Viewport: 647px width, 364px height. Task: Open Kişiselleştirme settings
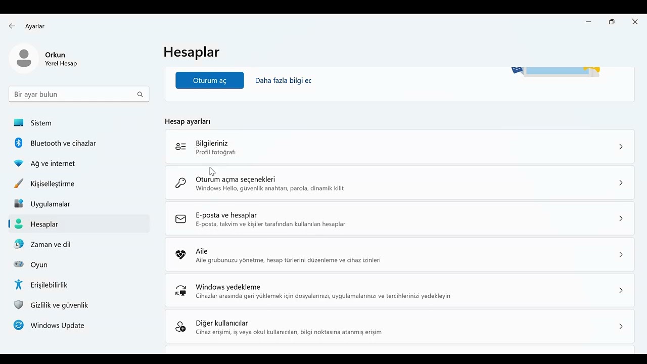click(x=79, y=184)
